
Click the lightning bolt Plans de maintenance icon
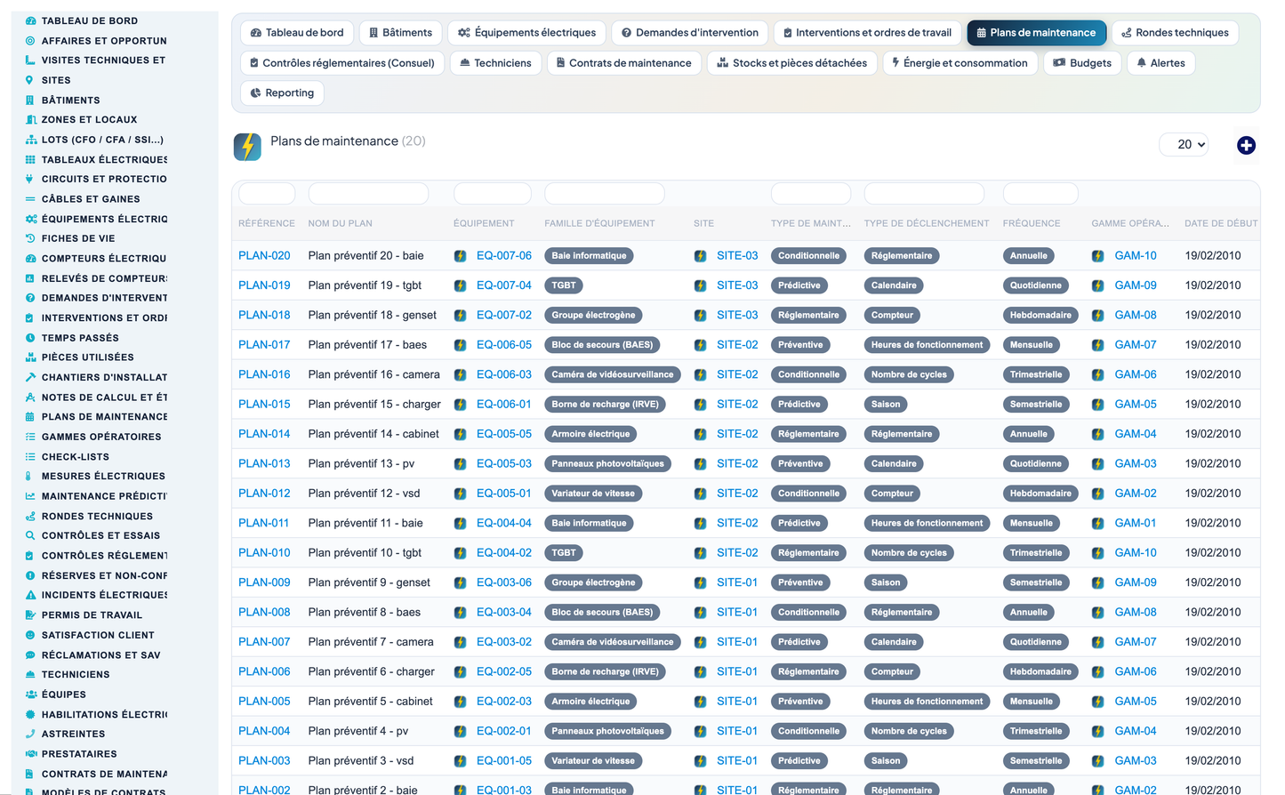point(247,146)
